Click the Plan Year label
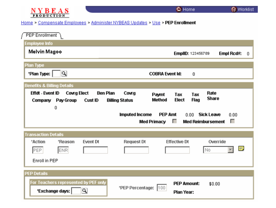Viewport: 276px width, 208px height. (184, 192)
